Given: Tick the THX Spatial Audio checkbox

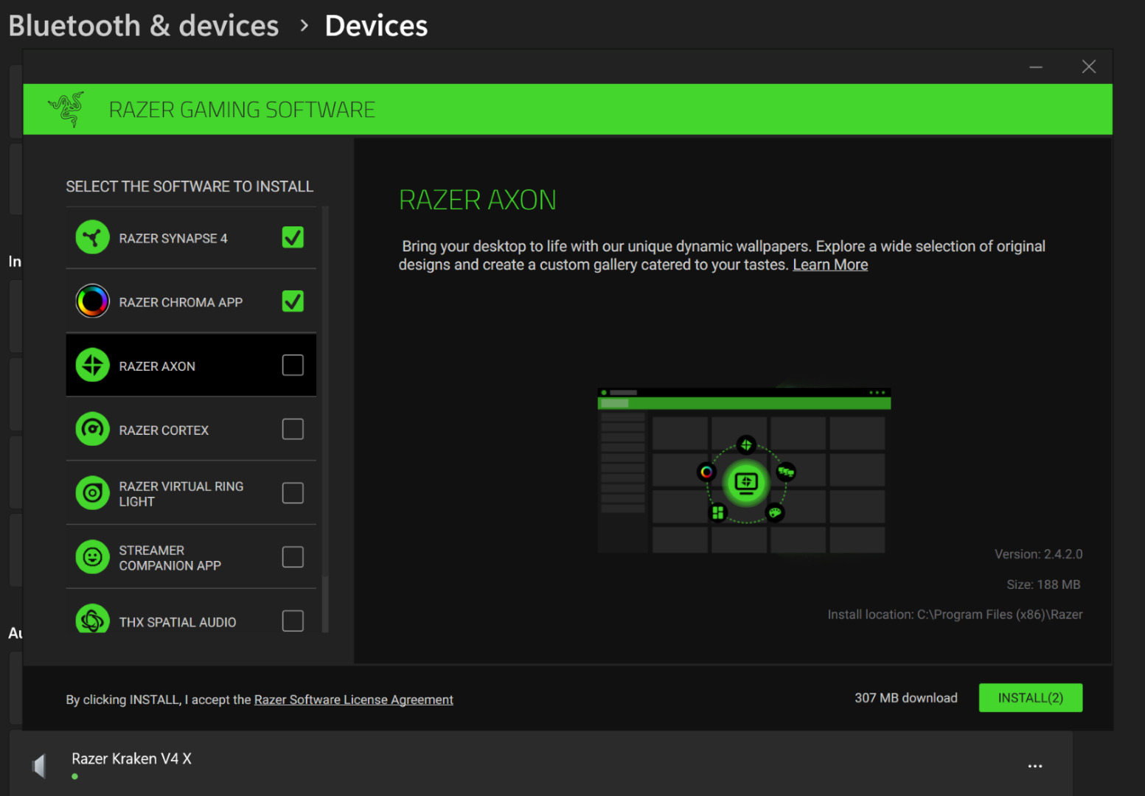Looking at the screenshot, I should tap(293, 621).
